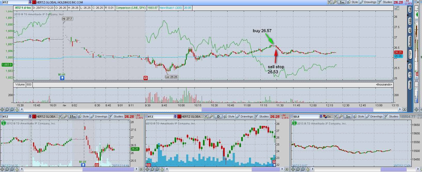Open Style menu on $DJI chart
Screen dimensions: 422x172
(x=359, y=117)
